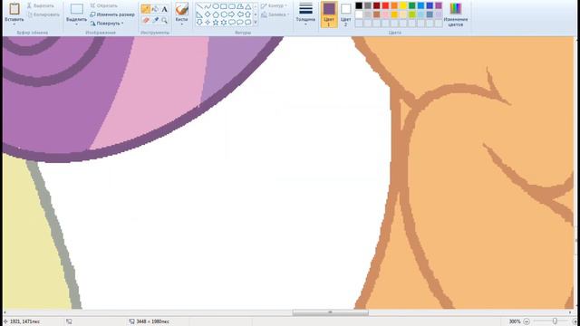Click Вырезать (Cut) button
580x326 pixels.
point(41,6)
